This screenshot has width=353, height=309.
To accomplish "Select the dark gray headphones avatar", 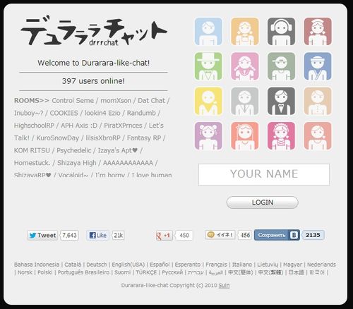I will pyautogui.click(x=281, y=31).
